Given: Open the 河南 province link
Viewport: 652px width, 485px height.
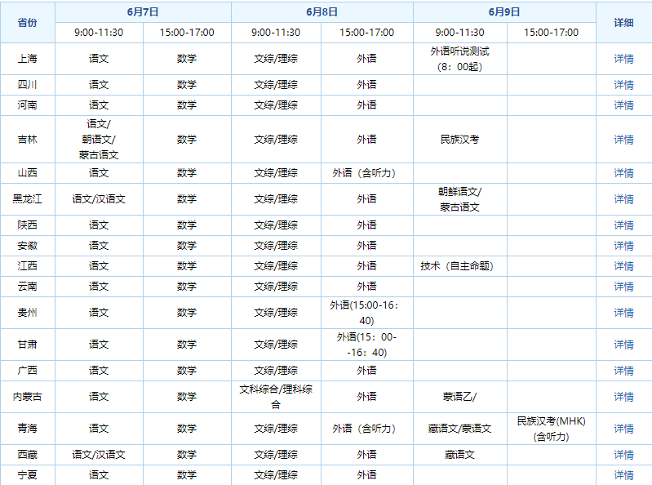Looking at the screenshot, I should coord(27,105).
